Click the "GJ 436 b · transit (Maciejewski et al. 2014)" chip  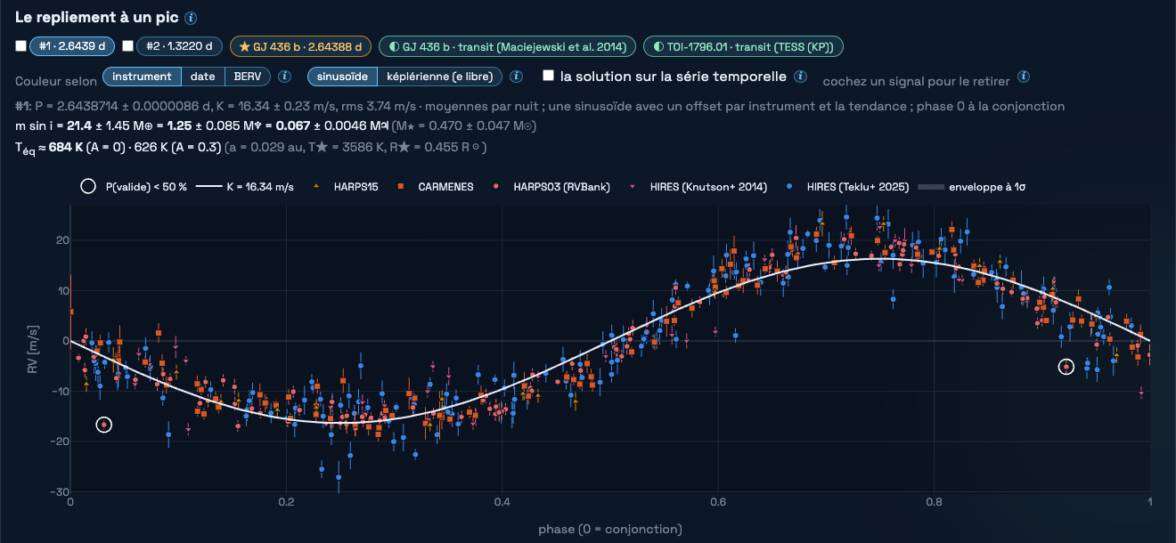click(x=508, y=46)
